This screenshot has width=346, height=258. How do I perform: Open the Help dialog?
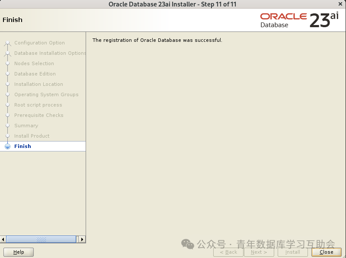pyautogui.click(x=19, y=252)
